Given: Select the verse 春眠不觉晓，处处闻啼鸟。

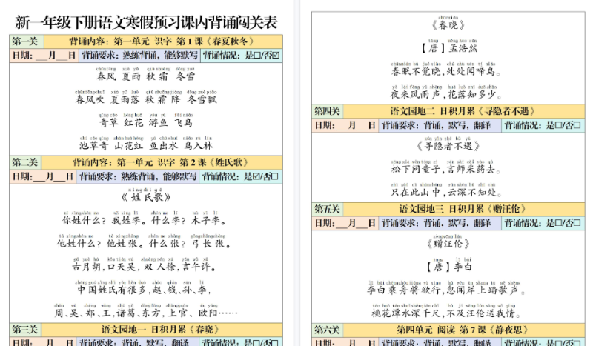Looking at the screenshot, I should 446,71.
